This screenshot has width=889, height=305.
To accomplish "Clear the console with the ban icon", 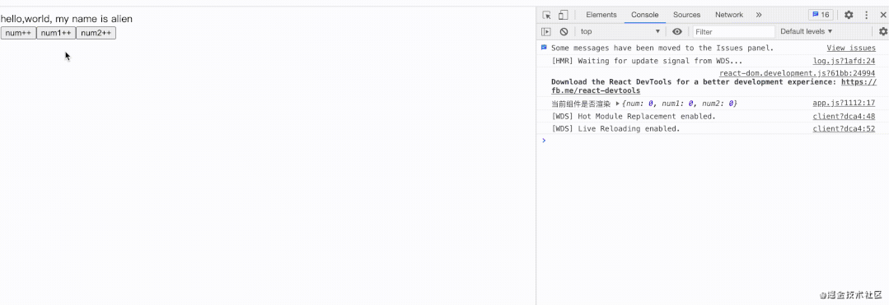I will [564, 32].
